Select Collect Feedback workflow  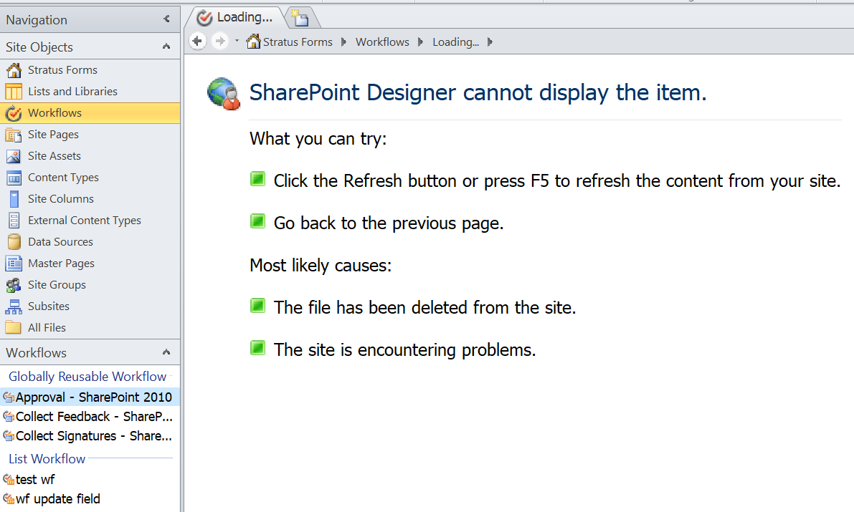click(90, 417)
